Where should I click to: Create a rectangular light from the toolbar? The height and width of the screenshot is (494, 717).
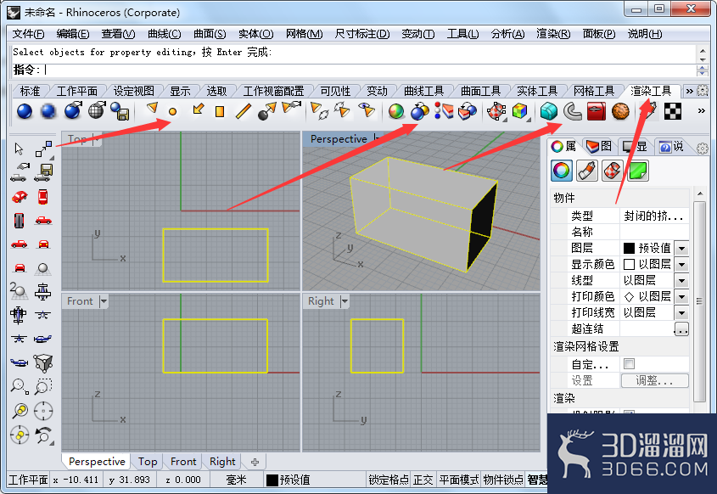(x=220, y=111)
